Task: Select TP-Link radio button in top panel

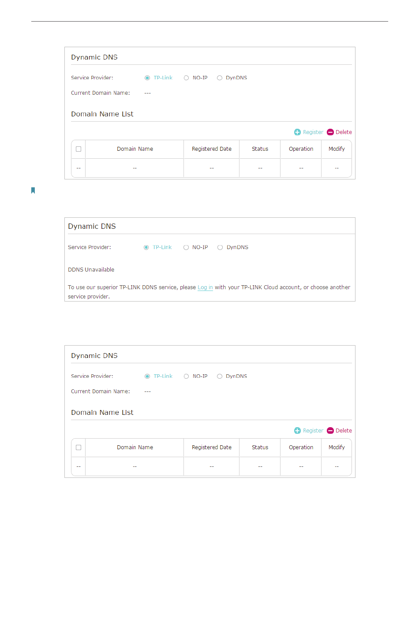Action: click(147, 78)
